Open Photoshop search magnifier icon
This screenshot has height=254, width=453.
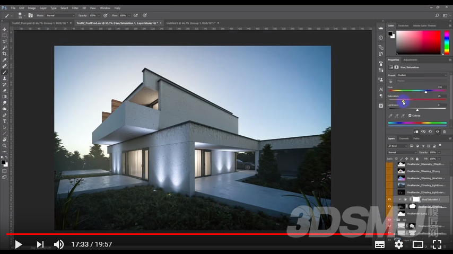(x=437, y=15)
